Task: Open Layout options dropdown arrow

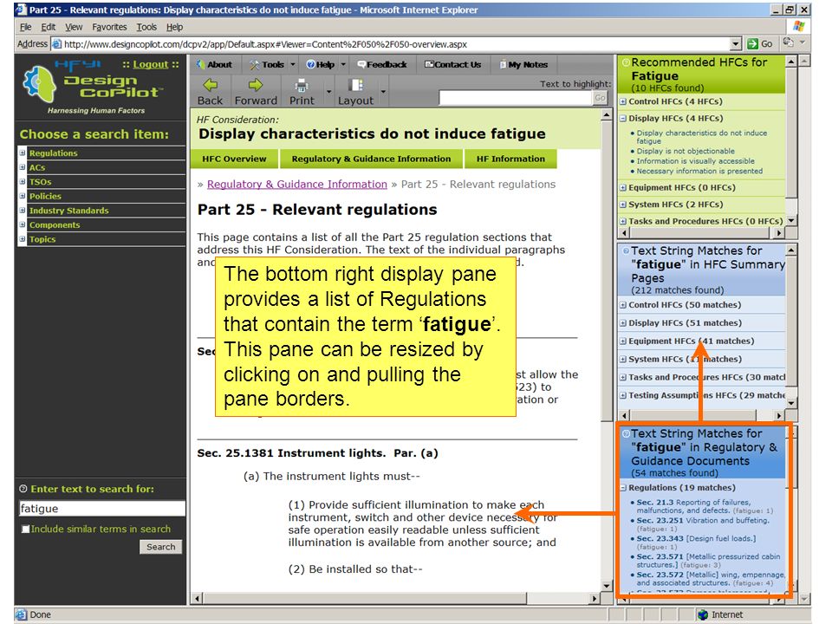Action: (x=383, y=91)
